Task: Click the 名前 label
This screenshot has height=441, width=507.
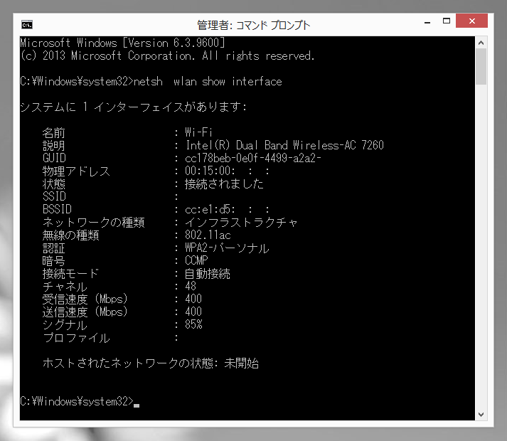Action: pos(53,133)
